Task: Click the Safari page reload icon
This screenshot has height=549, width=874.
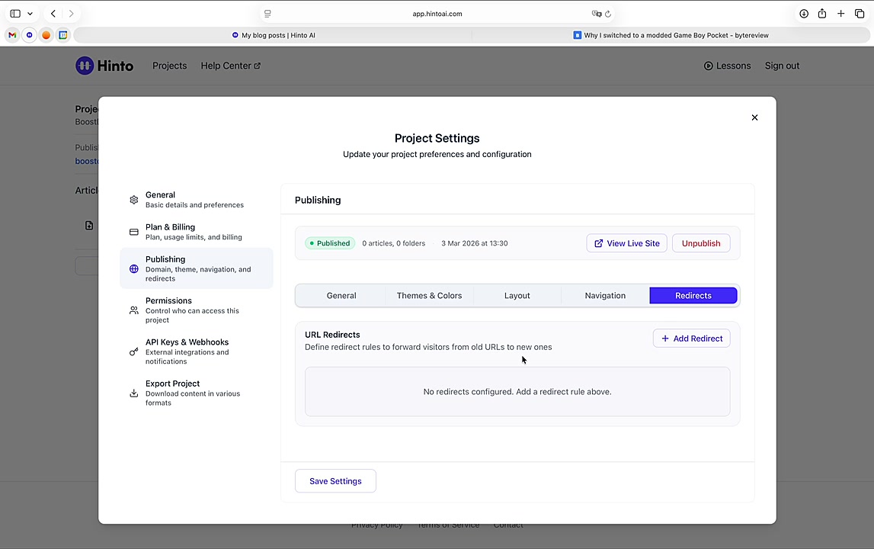Action: tap(608, 14)
